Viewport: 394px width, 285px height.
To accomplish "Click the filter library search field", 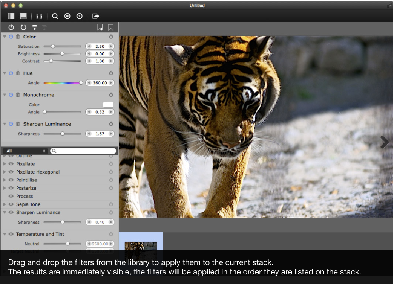I will click(83, 151).
